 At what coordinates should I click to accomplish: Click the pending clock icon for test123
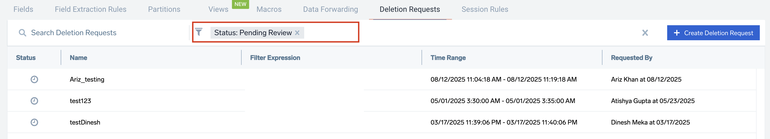coord(34,101)
